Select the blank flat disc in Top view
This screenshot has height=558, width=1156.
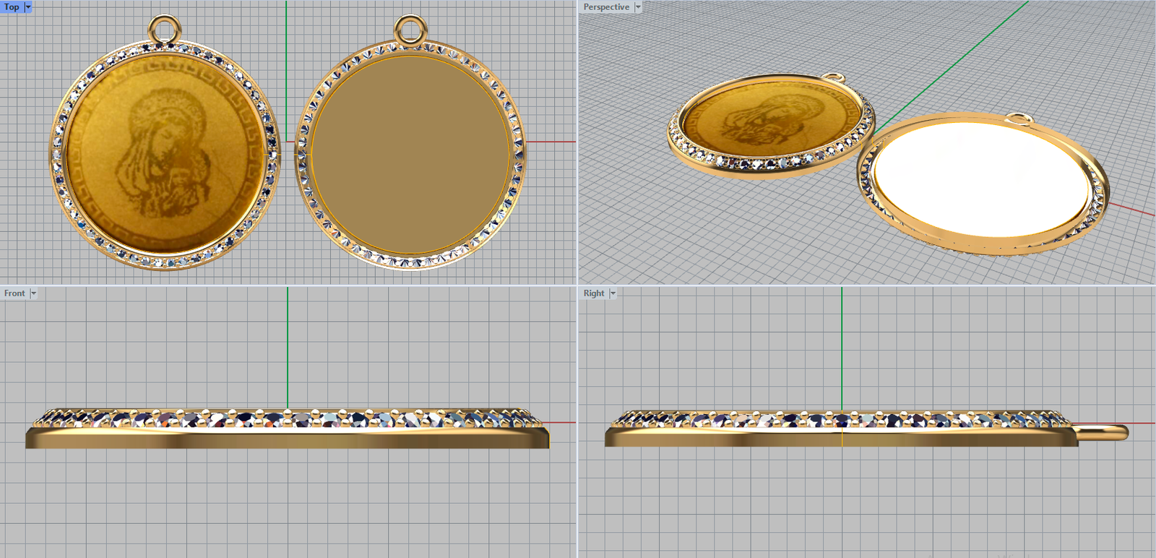[410, 154]
